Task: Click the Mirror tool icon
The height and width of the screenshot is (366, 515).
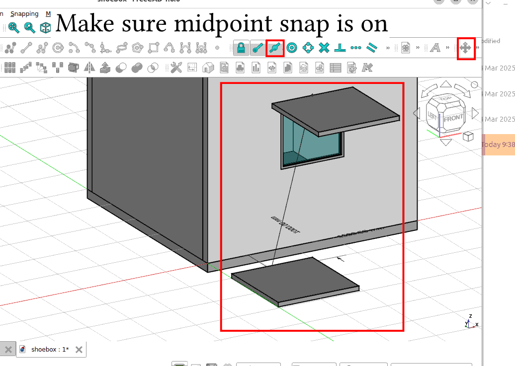Action: coord(89,67)
